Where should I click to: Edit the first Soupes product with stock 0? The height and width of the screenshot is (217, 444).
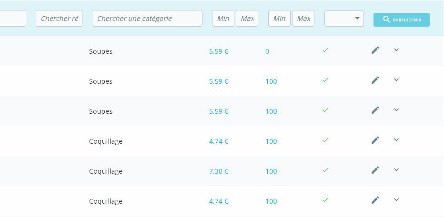pos(375,50)
